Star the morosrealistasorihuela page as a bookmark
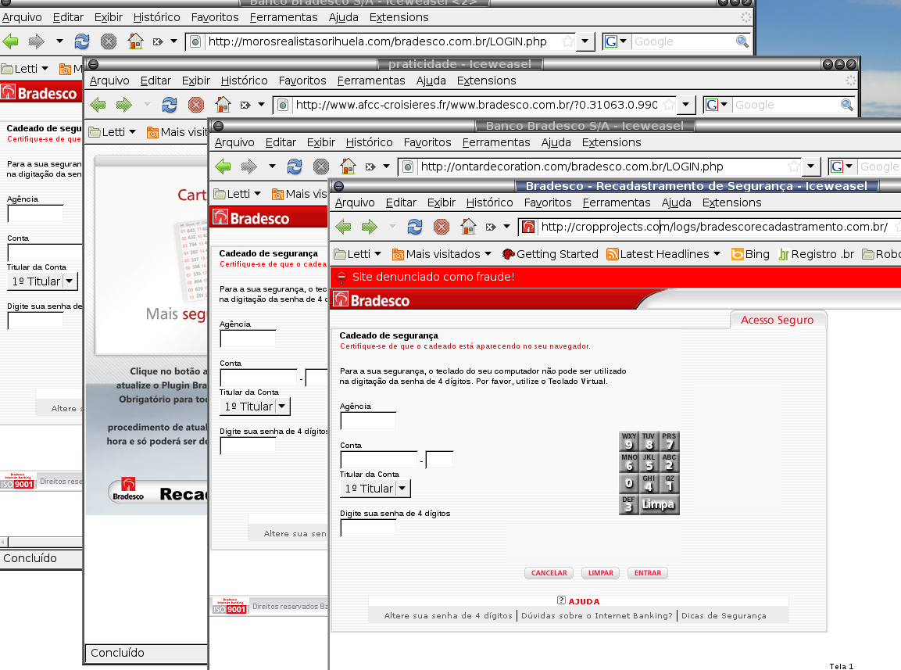Screen dimensions: 901x670 568,41
